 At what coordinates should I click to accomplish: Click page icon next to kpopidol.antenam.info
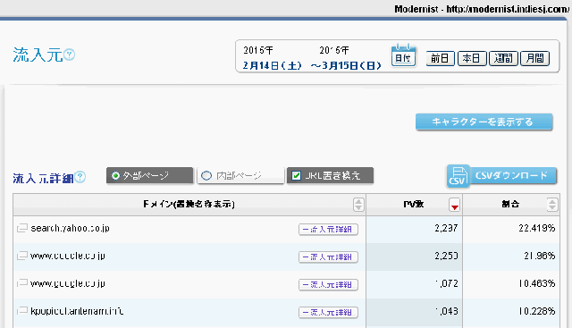coord(22,311)
